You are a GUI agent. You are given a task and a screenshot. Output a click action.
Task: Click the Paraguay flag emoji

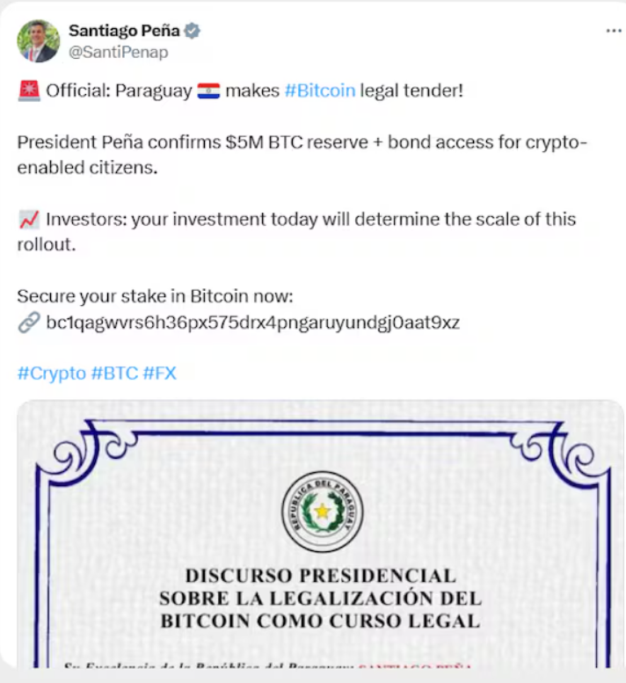coord(208,91)
